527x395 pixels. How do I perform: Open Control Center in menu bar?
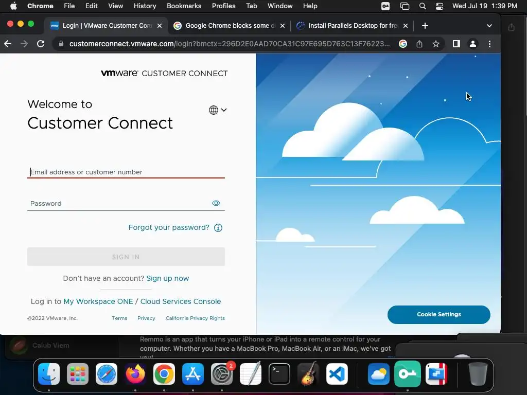(x=440, y=6)
